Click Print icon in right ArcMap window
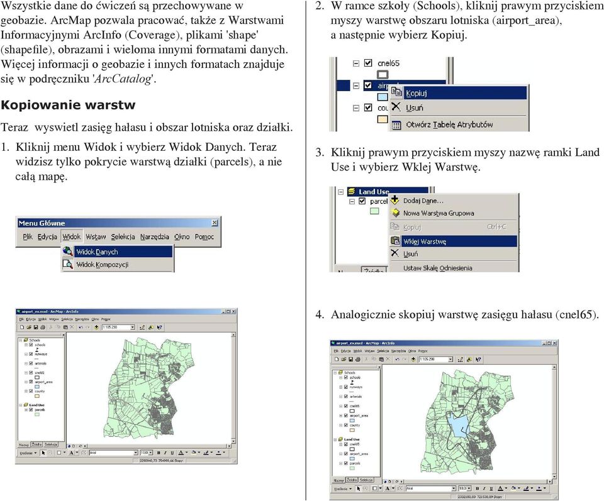Image resolution: width=604 pixels, height=501 pixels. pyautogui.click(x=358, y=360)
